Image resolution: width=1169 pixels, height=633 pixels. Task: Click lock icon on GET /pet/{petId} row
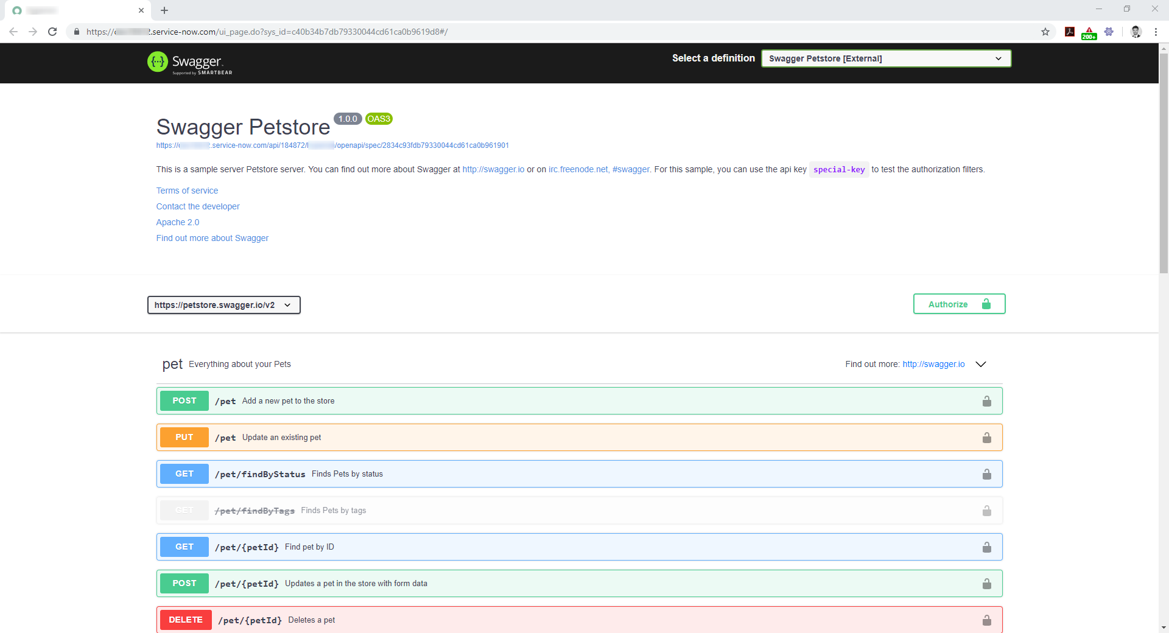coord(986,547)
